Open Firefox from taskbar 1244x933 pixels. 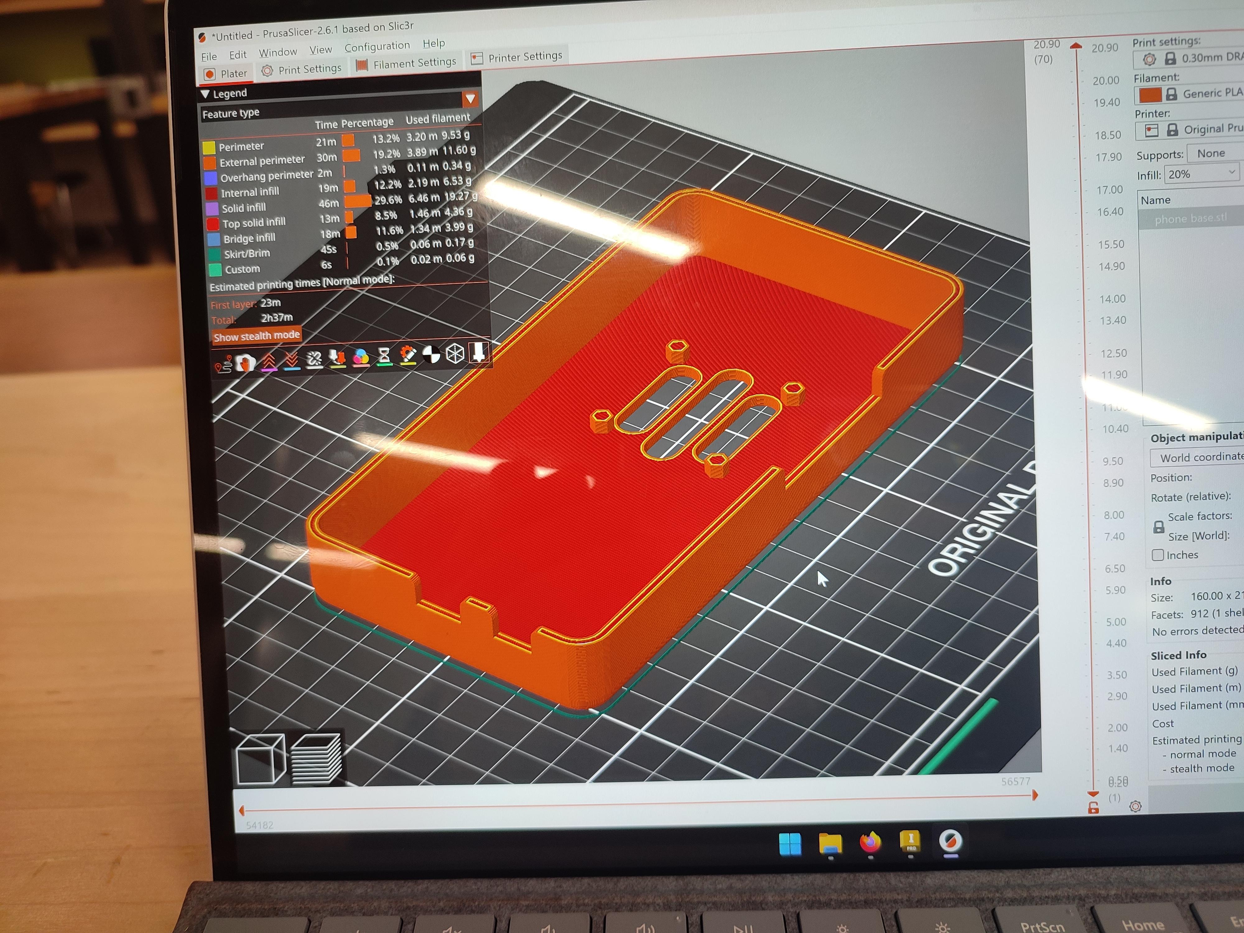(x=870, y=842)
